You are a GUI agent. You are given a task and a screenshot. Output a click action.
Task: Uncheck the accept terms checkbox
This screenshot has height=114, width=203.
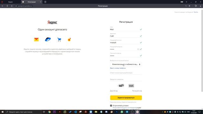pos(111,105)
